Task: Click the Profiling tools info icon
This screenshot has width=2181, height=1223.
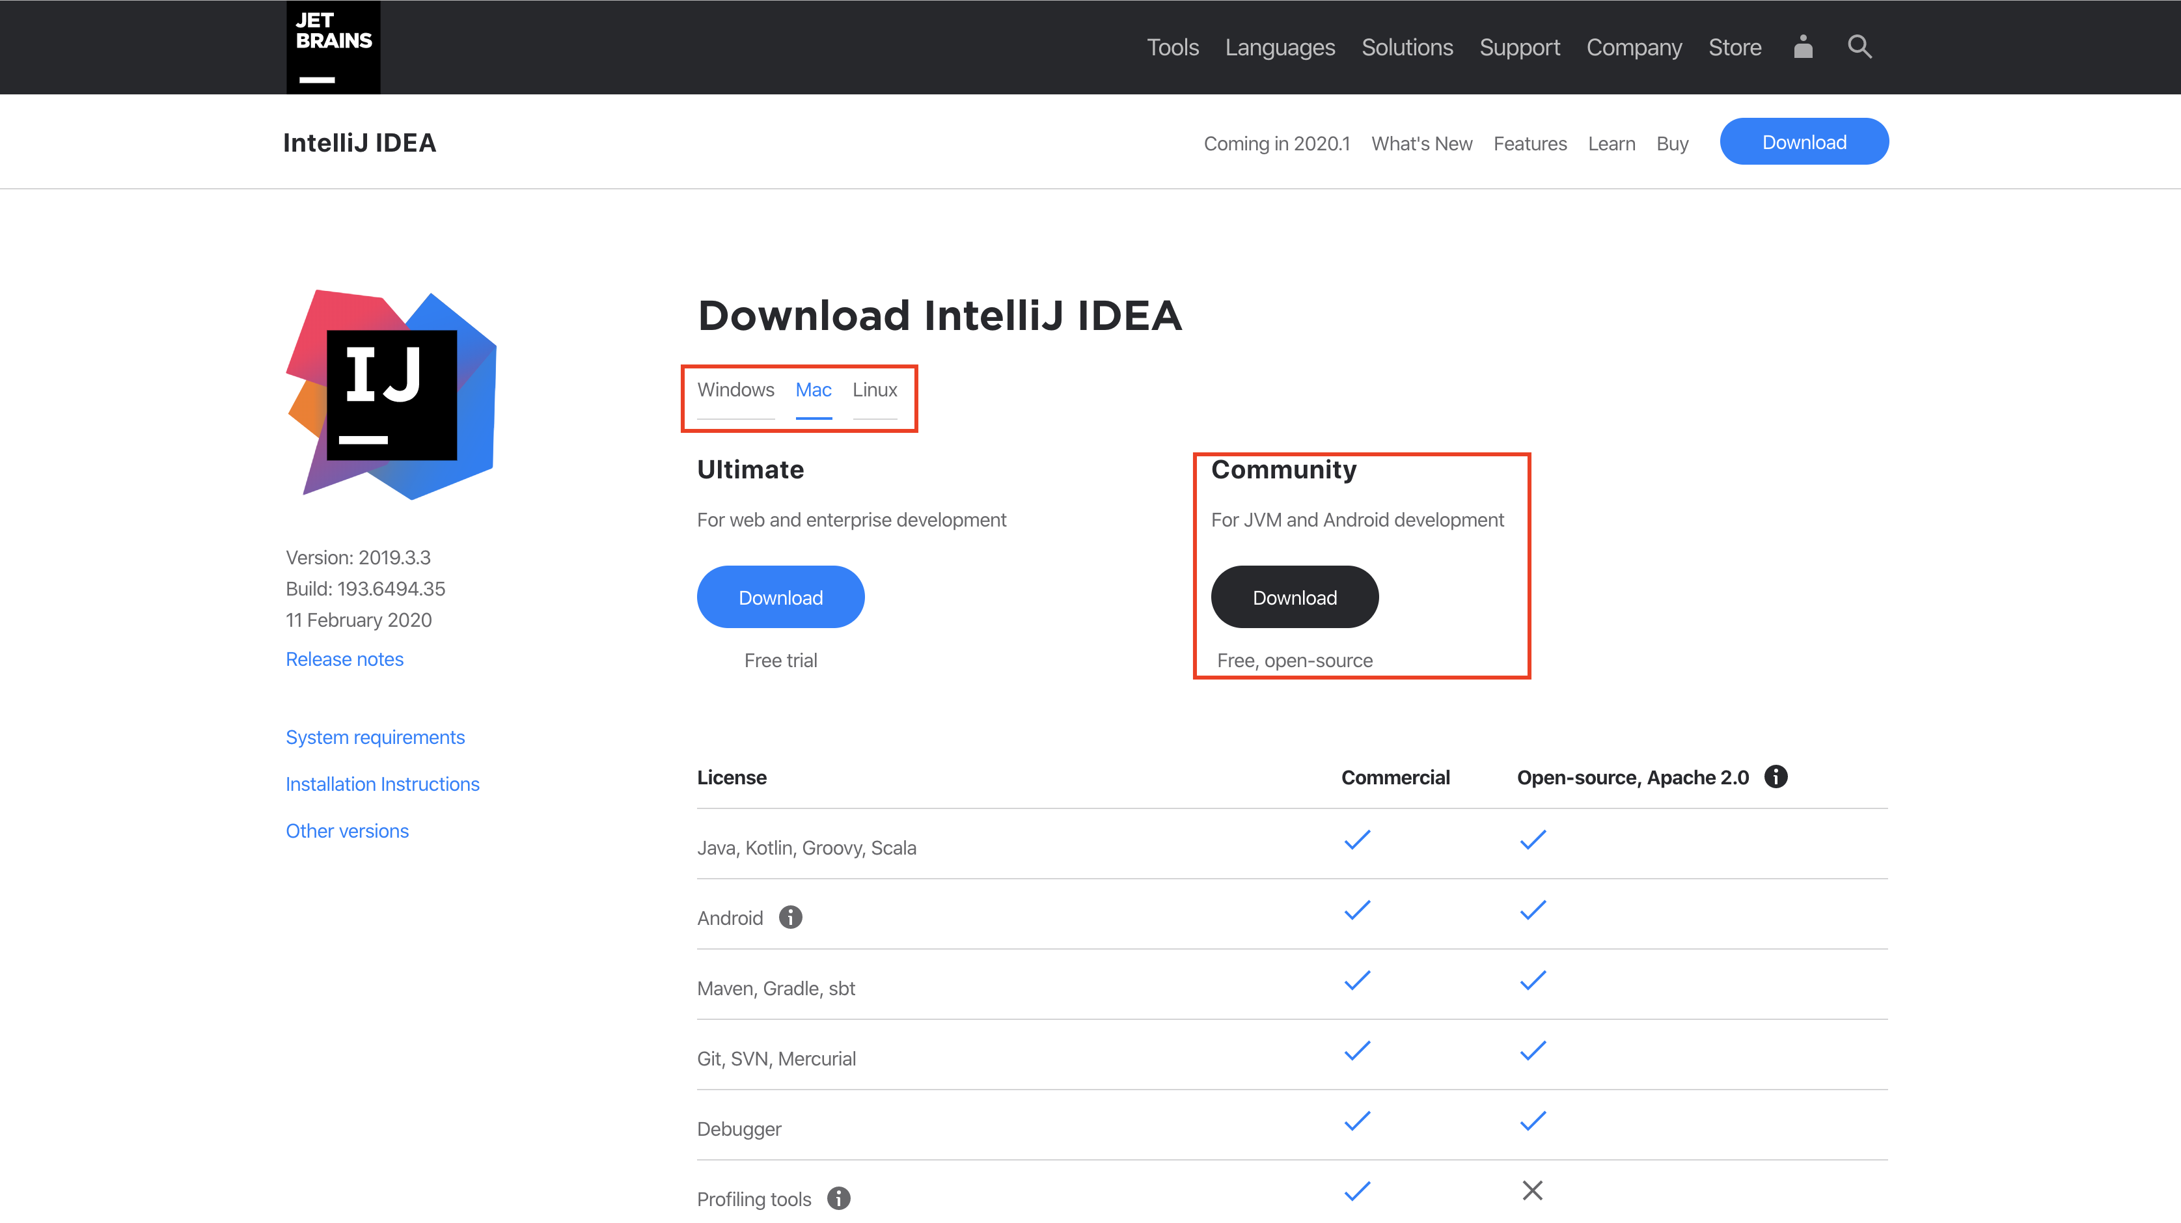Action: (839, 1198)
